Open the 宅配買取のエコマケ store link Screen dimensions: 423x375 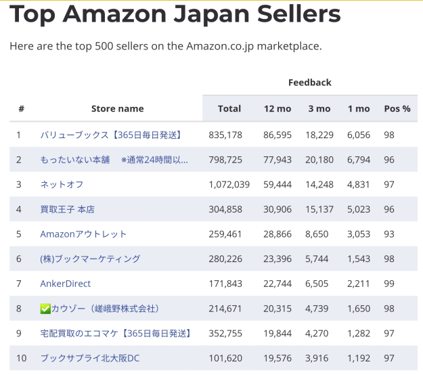[x=115, y=333]
